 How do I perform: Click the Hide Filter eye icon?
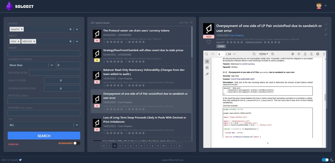[x=191, y=23]
